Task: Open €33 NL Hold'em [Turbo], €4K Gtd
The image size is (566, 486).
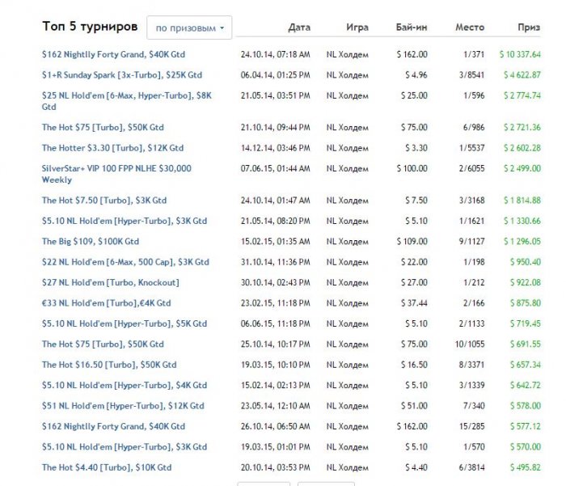Action: click(x=107, y=303)
